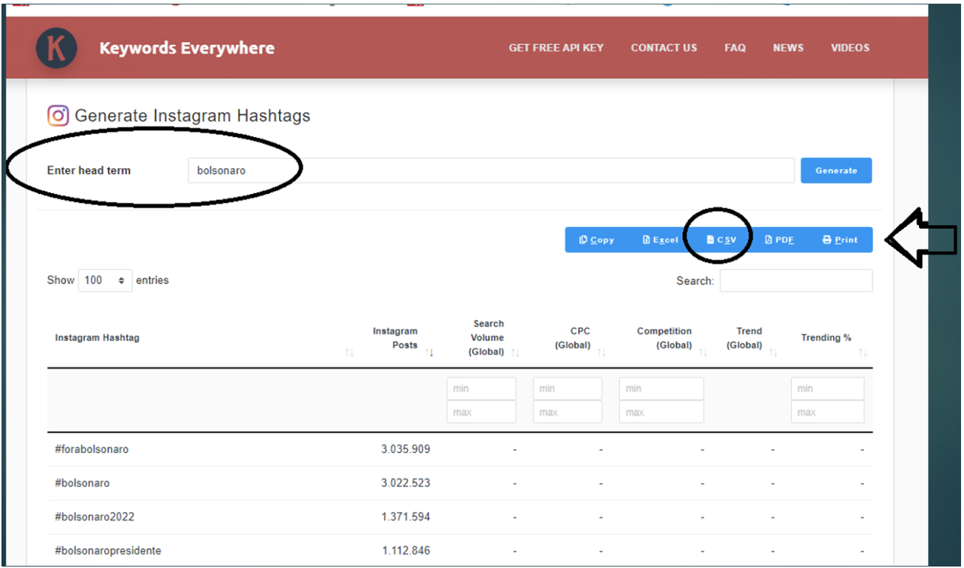Click the Search Volume min filter field
Screen dimensions: 964x568
(481, 389)
